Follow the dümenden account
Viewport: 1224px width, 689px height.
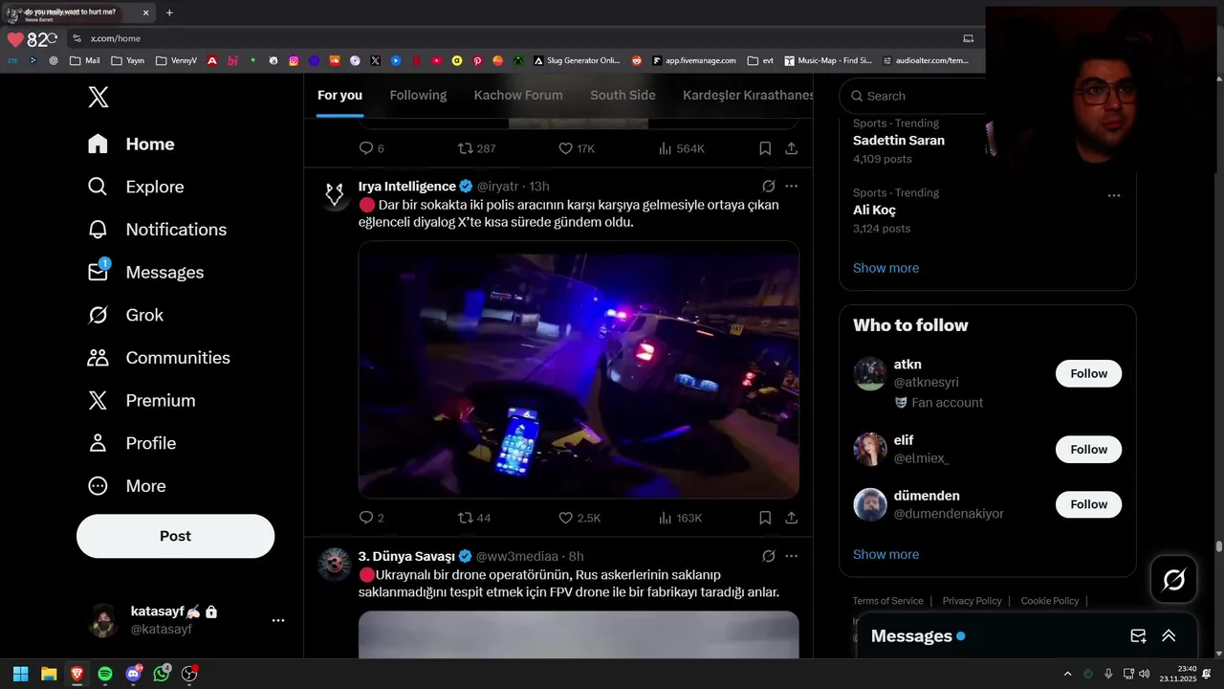click(x=1088, y=504)
